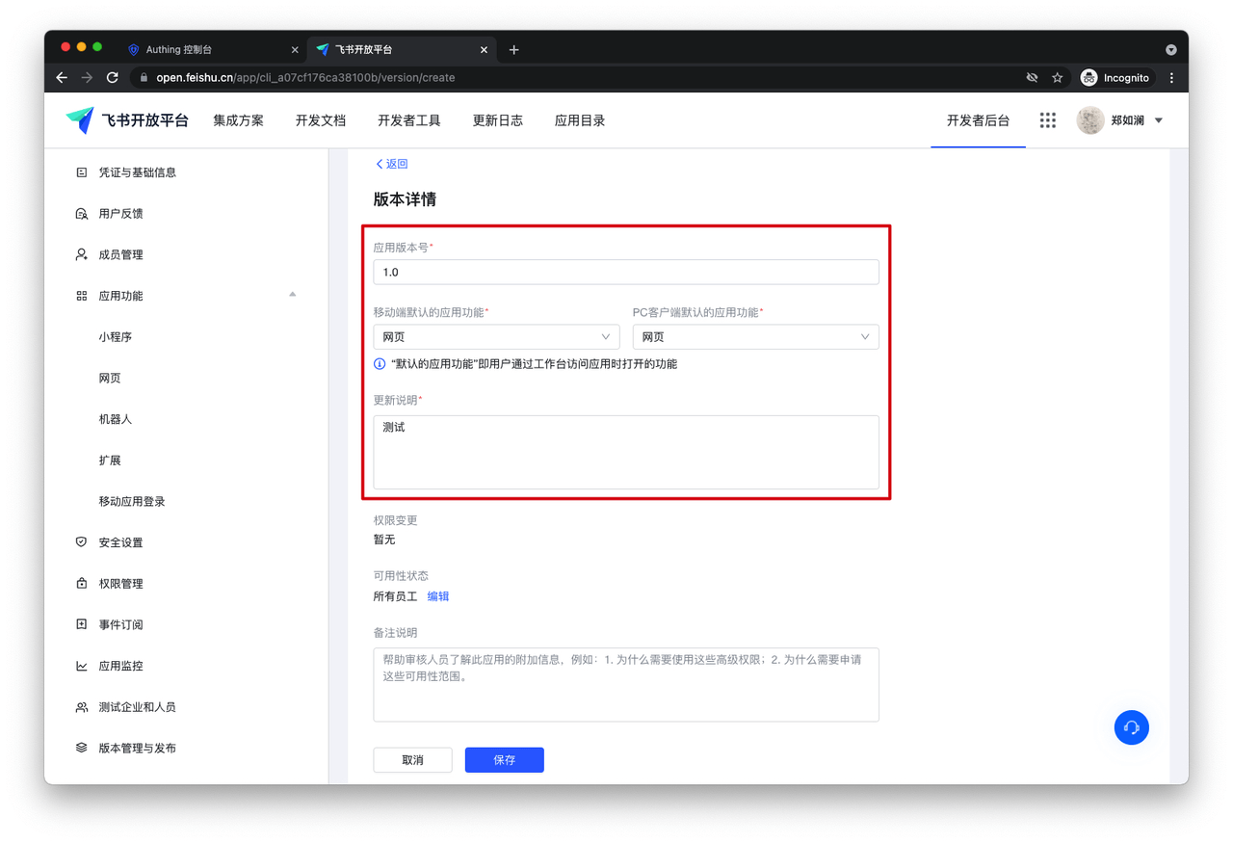Open 版本管理与发布 via its icon
The height and width of the screenshot is (843, 1233).
(x=81, y=747)
